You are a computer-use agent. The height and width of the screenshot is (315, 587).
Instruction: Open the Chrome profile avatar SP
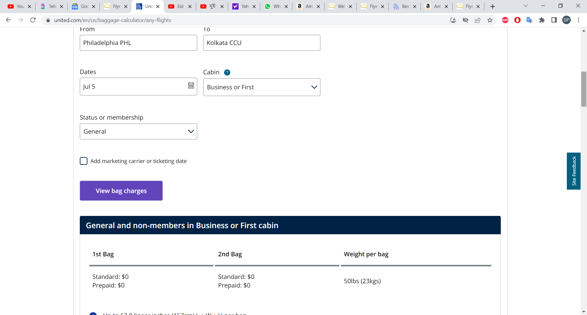point(567,20)
